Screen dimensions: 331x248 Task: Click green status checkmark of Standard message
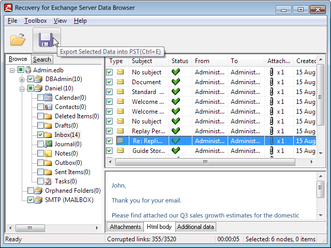176,91
